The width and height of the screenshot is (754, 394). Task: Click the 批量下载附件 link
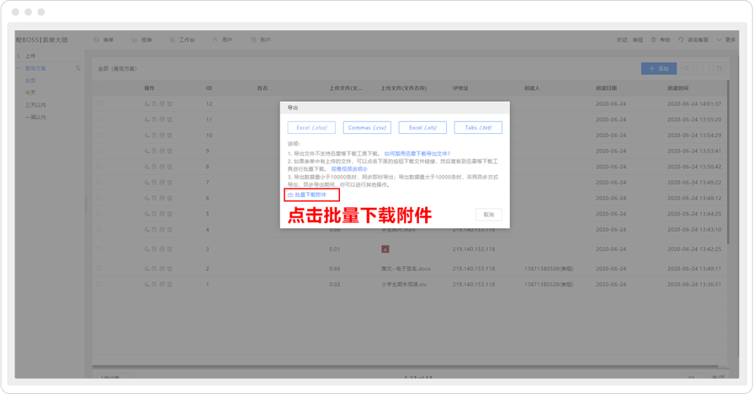point(310,195)
